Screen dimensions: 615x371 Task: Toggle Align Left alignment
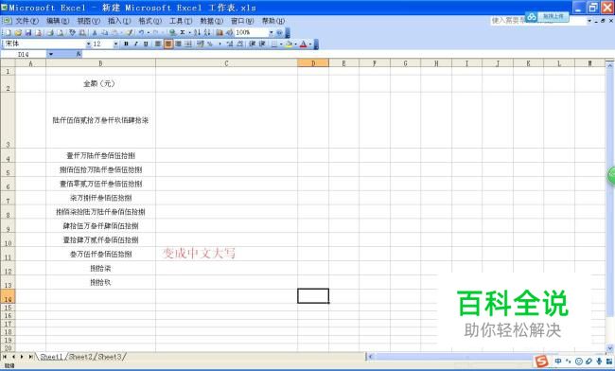tap(158, 44)
